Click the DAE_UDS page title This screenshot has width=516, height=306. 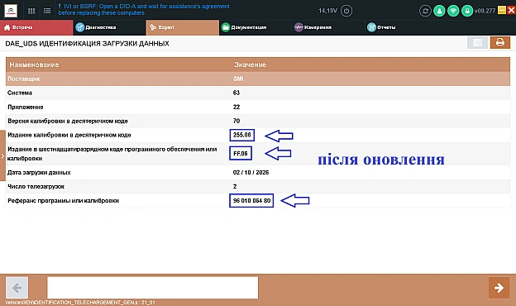(x=87, y=44)
